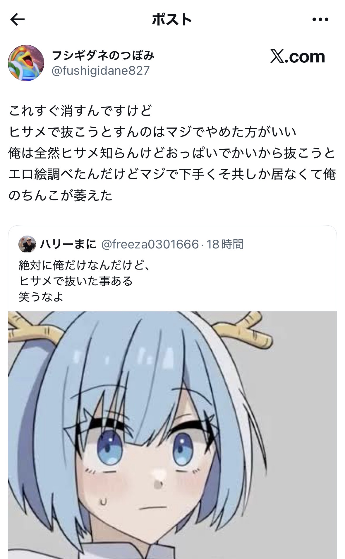Image resolution: width=345 pixels, height=559 pixels.
Task: Click the X logo in X.com watermark
Action: (x=277, y=57)
